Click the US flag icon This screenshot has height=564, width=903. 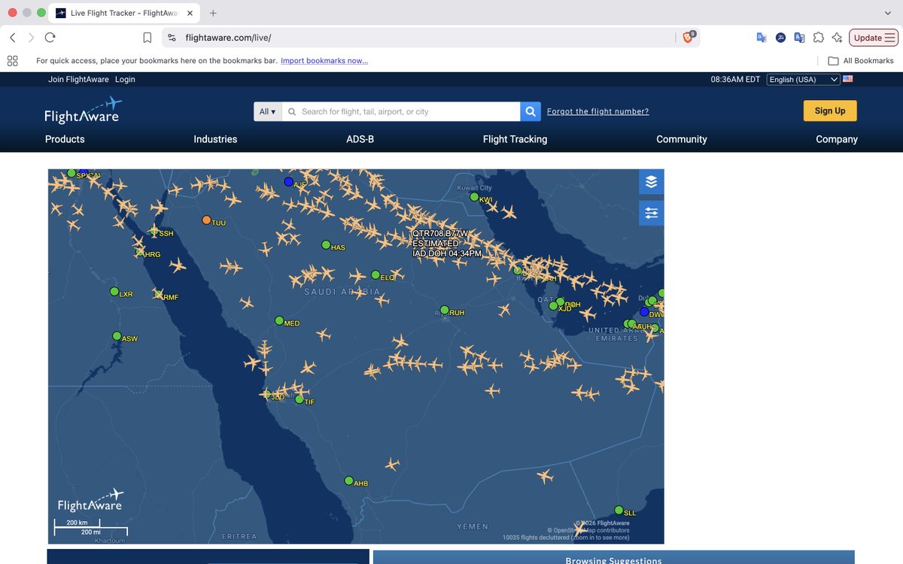pos(847,79)
